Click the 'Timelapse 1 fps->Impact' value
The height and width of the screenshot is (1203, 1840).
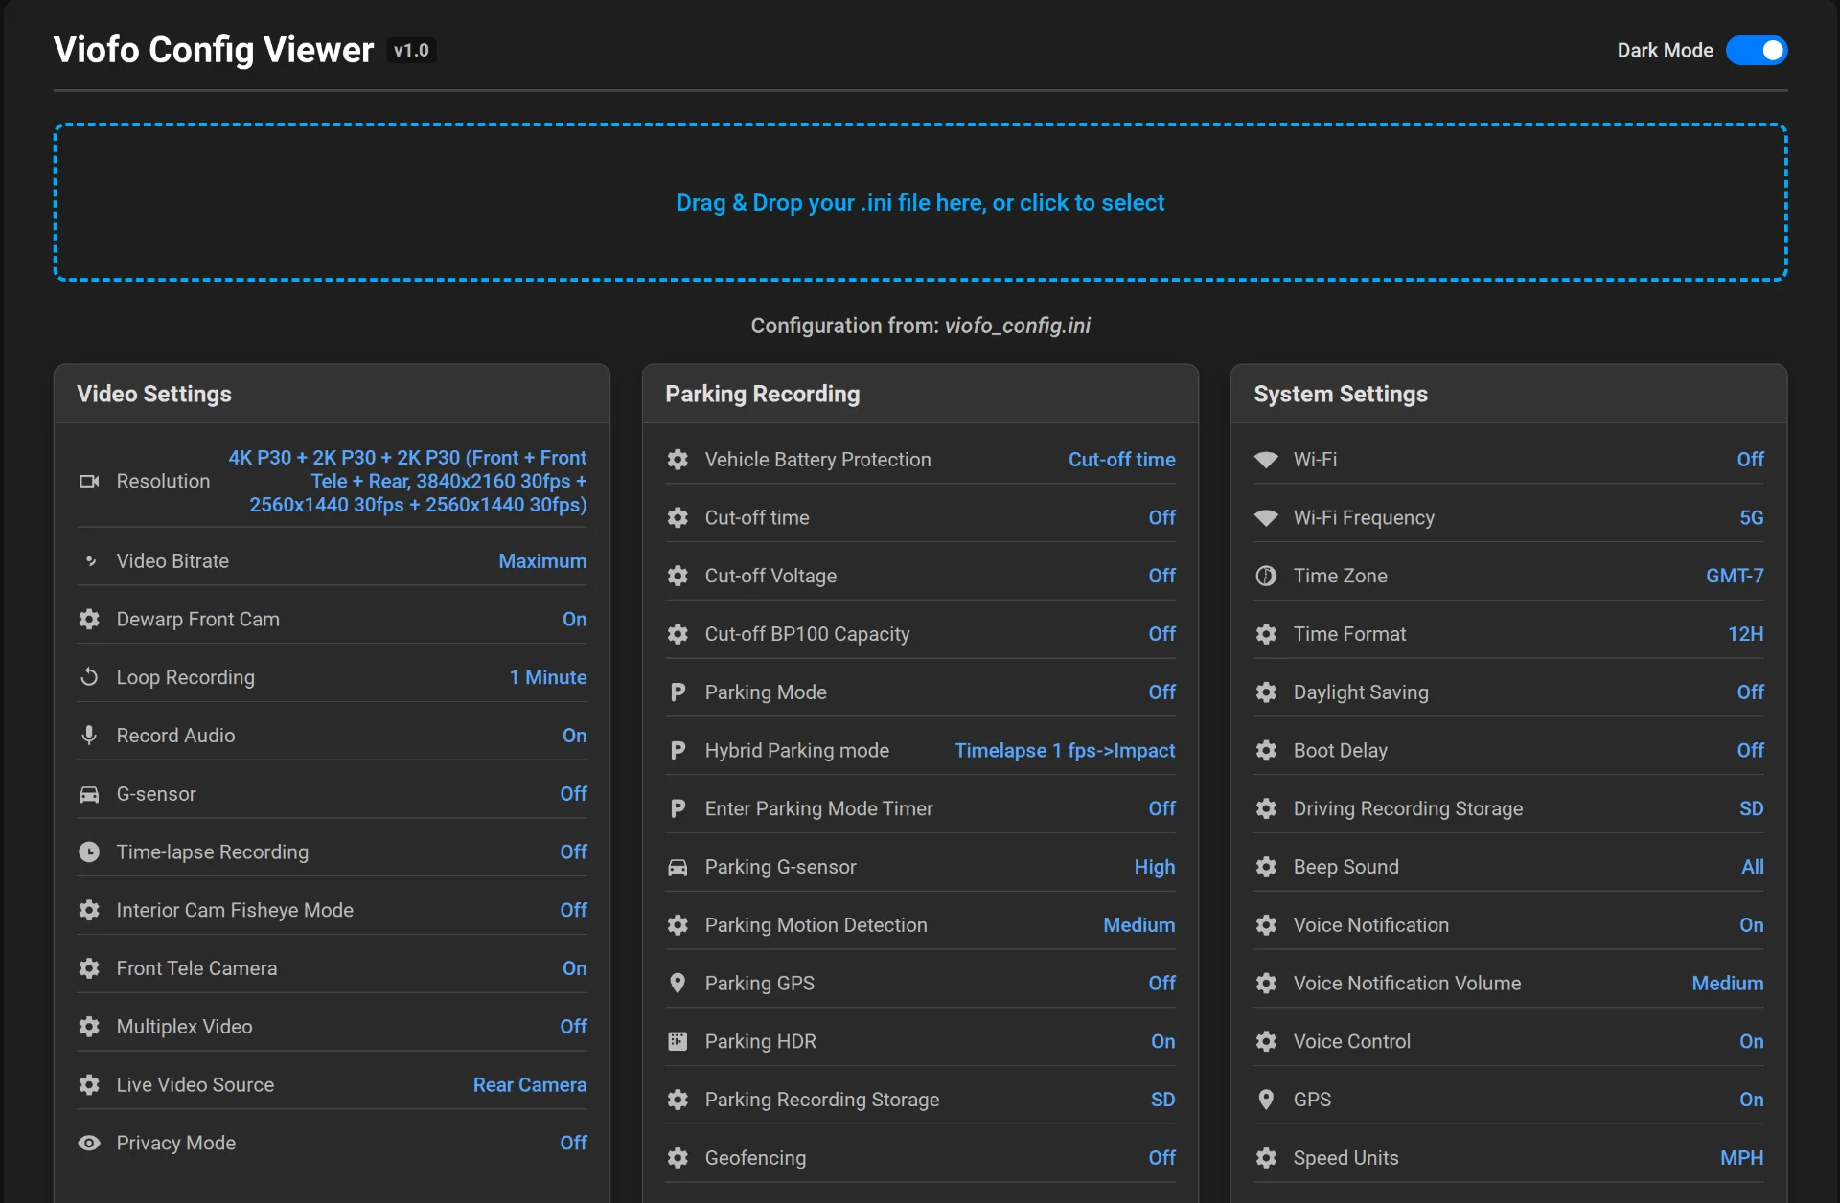click(x=1065, y=751)
